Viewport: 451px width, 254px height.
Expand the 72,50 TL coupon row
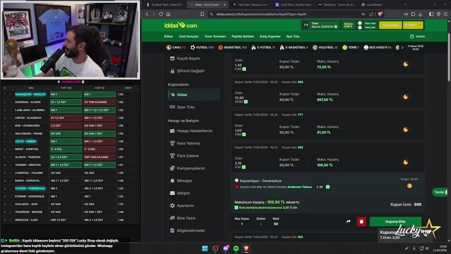pyautogui.click(x=418, y=64)
